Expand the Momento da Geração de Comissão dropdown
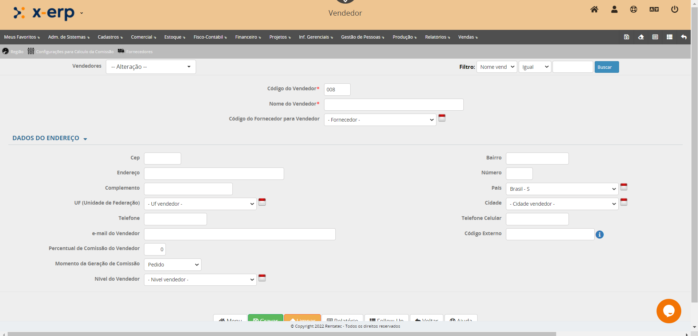Image resolution: width=698 pixels, height=336 pixels. pyautogui.click(x=172, y=265)
